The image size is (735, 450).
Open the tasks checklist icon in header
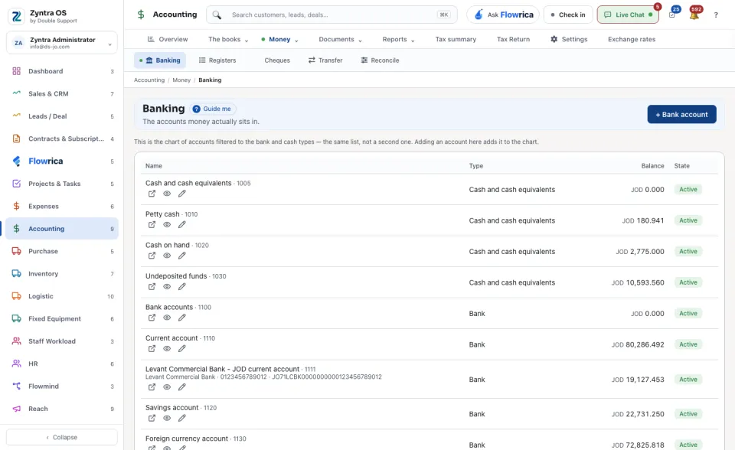tap(672, 15)
